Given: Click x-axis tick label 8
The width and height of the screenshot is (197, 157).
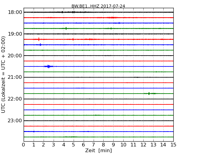Looking at the screenshot, I should [x=103, y=145].
